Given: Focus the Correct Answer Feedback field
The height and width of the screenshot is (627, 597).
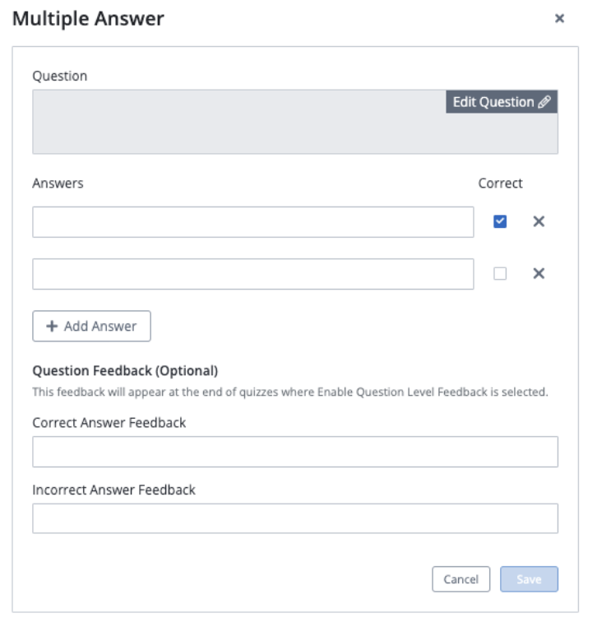Looking at the screenshot, I should pyautogui.click(x=295, y=452).
